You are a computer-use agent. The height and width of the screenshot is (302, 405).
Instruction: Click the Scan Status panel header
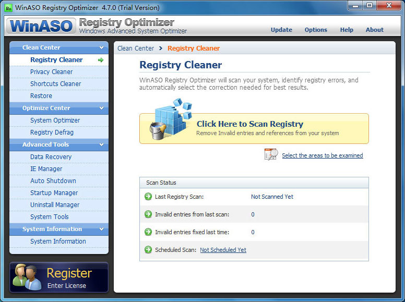(x=254, y=183)
